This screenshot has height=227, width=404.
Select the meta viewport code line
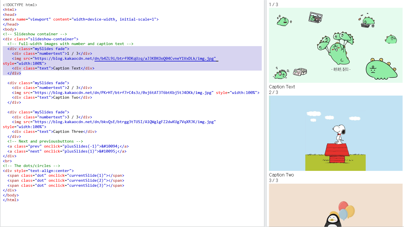(81, 19)
